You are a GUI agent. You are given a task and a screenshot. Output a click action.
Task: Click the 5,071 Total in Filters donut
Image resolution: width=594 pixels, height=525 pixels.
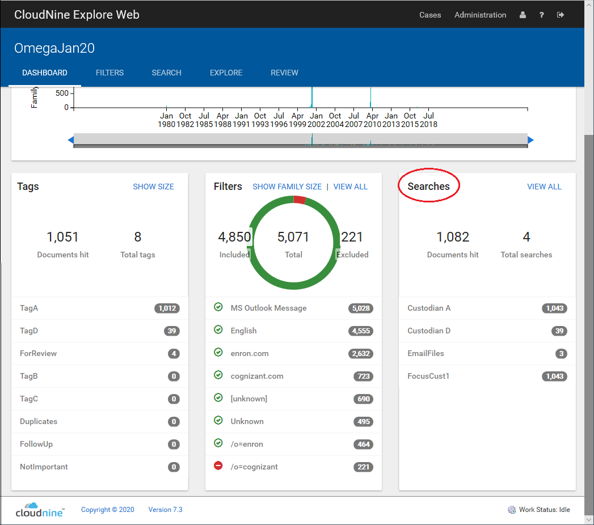(x=293, y=237)
